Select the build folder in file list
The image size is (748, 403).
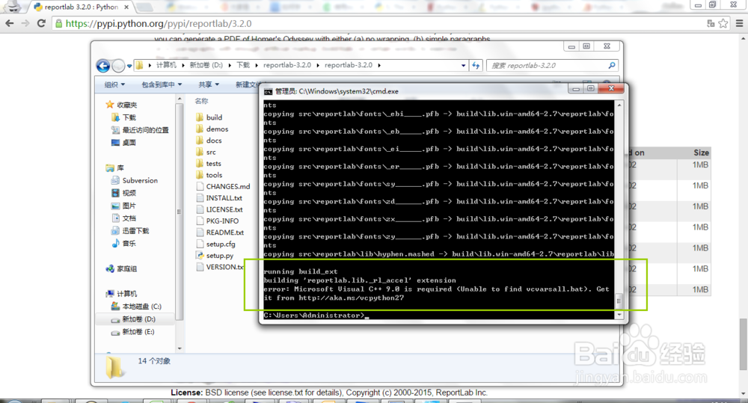[214, 117]
